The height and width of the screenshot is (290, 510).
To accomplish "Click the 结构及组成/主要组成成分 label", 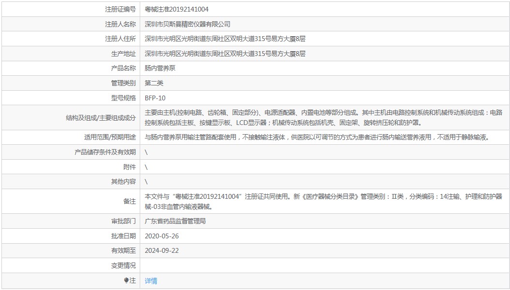I will click(101, 118).
